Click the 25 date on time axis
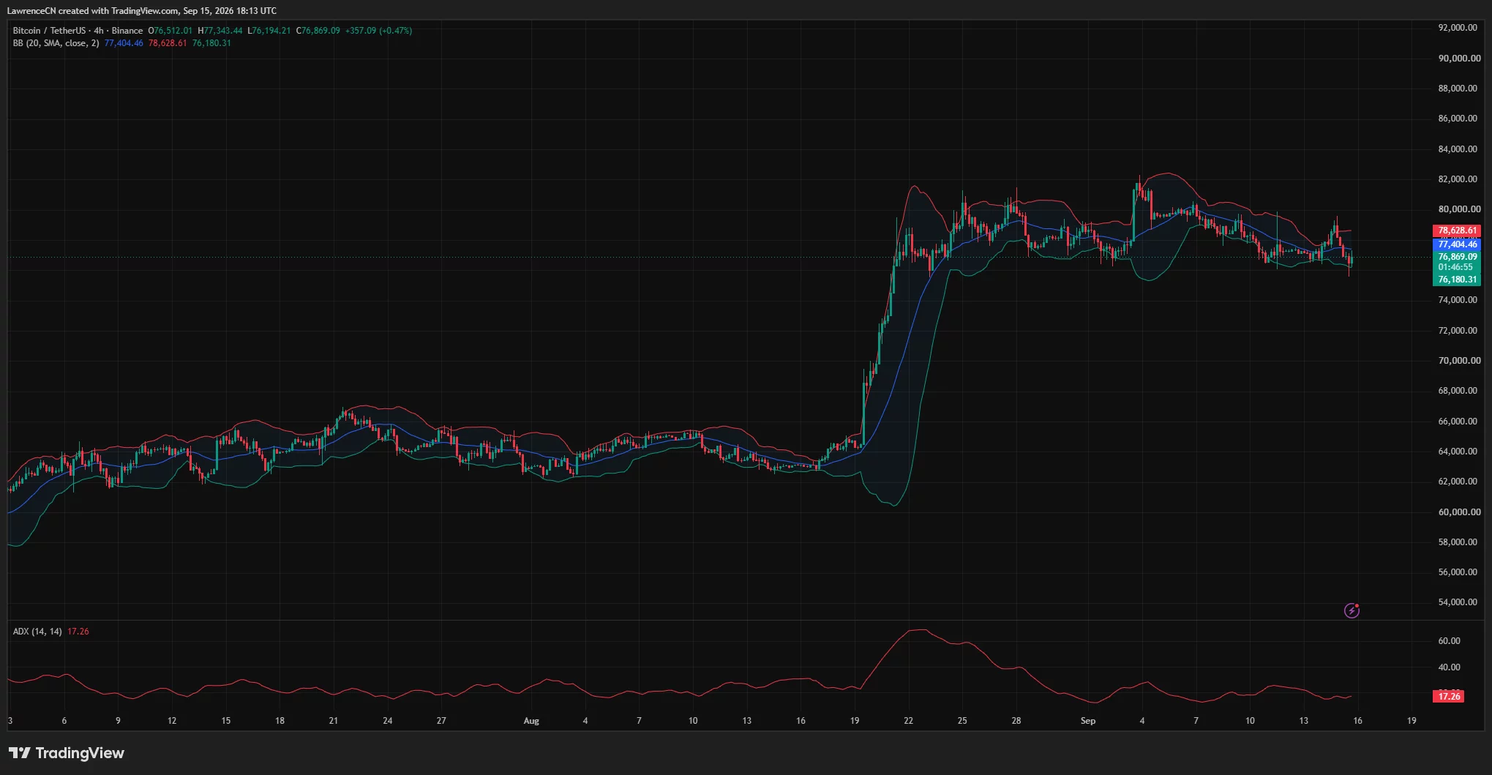 [962, 721]
